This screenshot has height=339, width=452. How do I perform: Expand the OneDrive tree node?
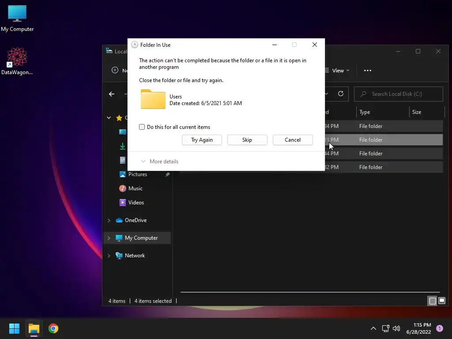(109, 220)
